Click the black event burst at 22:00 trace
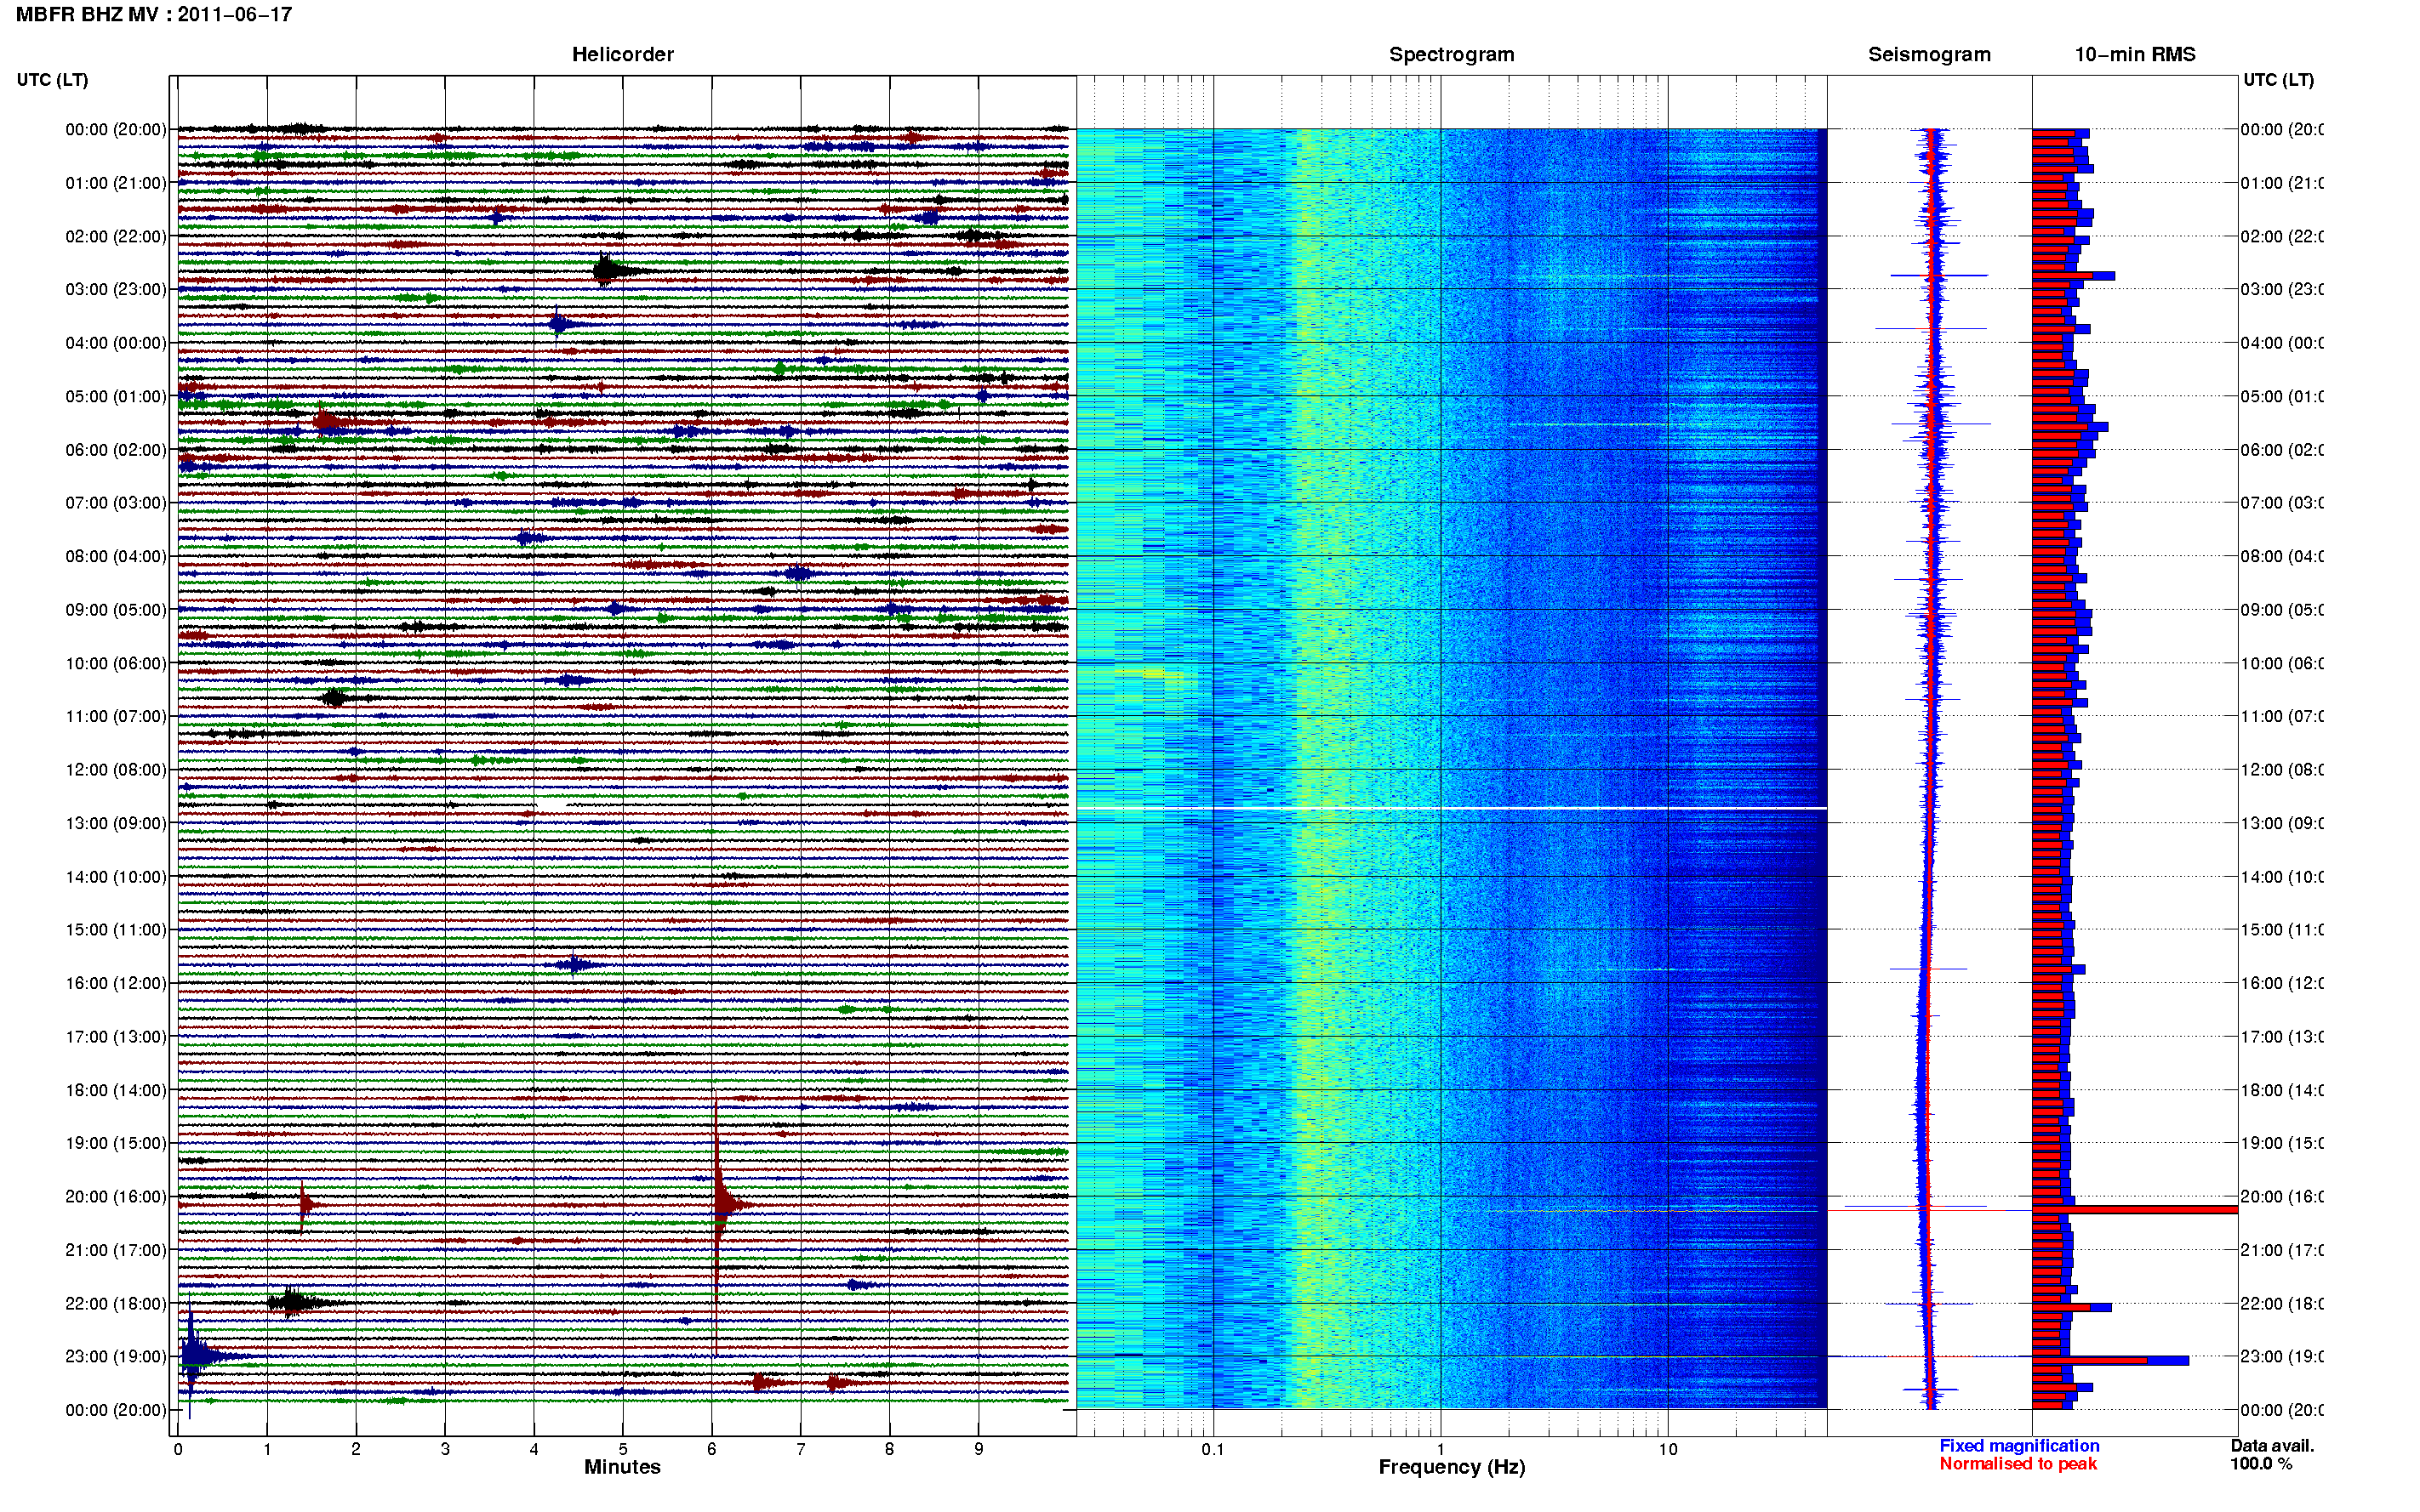 (293, 1303)
